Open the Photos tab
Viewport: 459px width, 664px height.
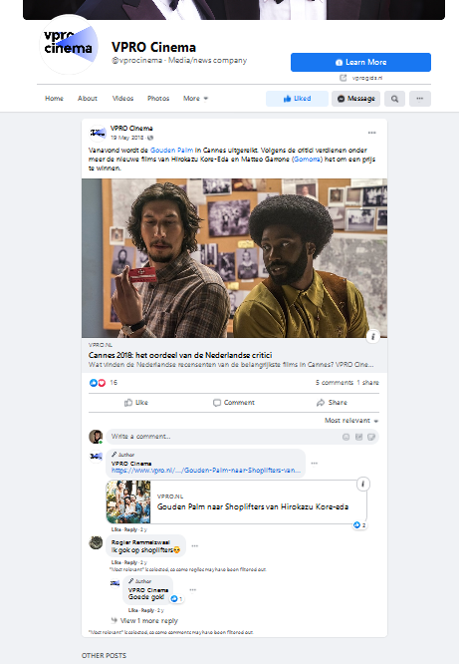click(x=158, y=99)
